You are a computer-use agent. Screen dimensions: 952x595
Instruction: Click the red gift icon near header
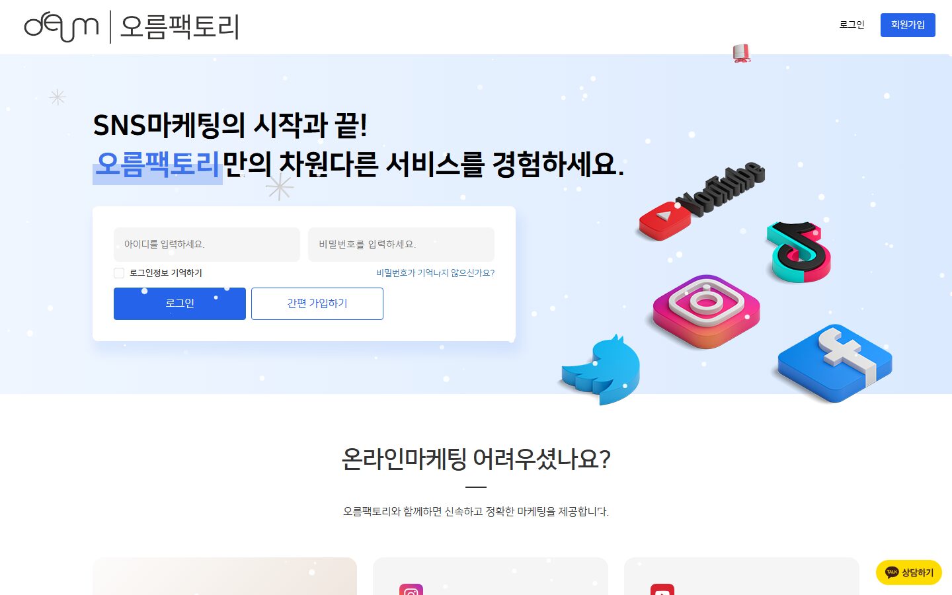coord(742,54)
